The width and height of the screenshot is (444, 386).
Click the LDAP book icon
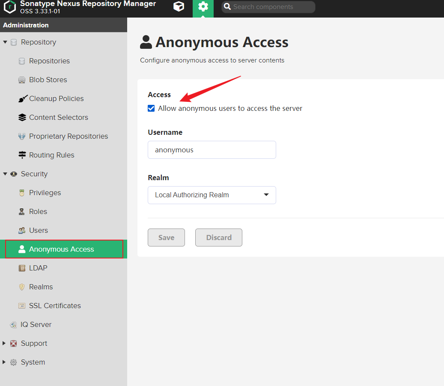(x=22, y=268)
